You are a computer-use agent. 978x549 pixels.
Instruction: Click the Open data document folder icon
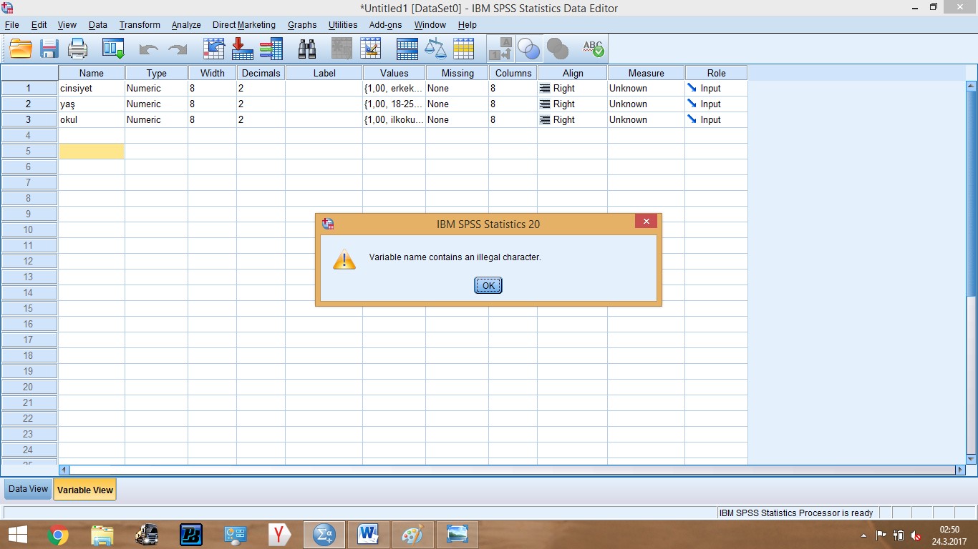(x=21, y=49)
